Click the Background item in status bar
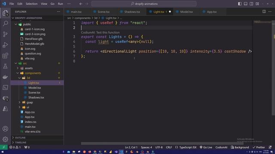 point(240,147)
